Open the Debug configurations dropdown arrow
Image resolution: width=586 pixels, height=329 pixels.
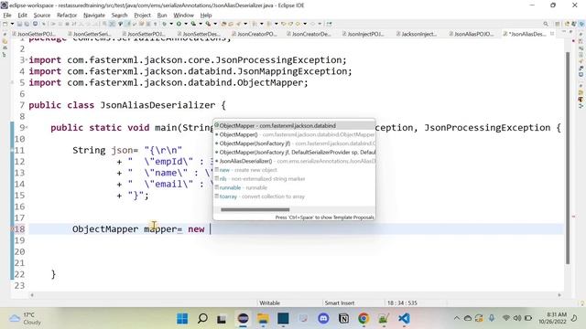point(171,24)
